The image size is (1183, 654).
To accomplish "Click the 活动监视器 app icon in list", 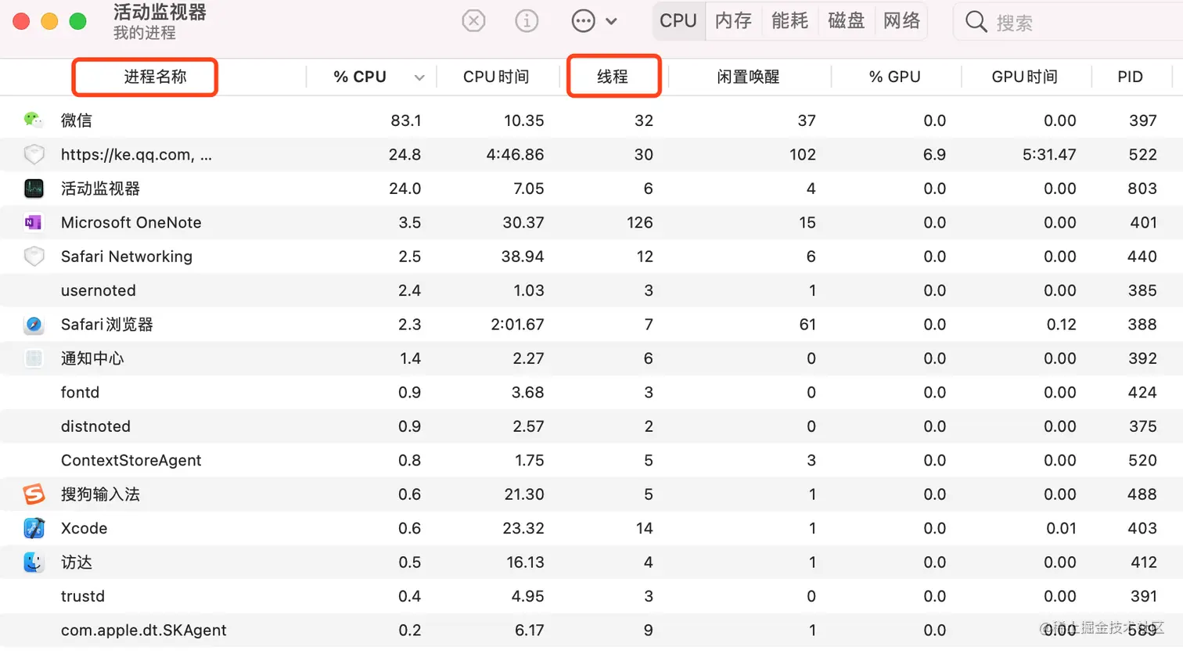I will pos(34,189).
